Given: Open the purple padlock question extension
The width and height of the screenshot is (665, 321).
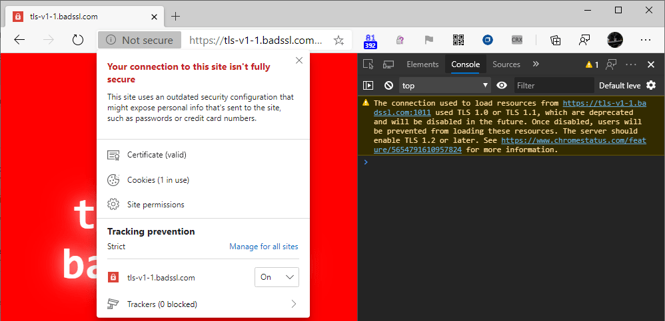Looking at the screenshot, I should point(400,40).
